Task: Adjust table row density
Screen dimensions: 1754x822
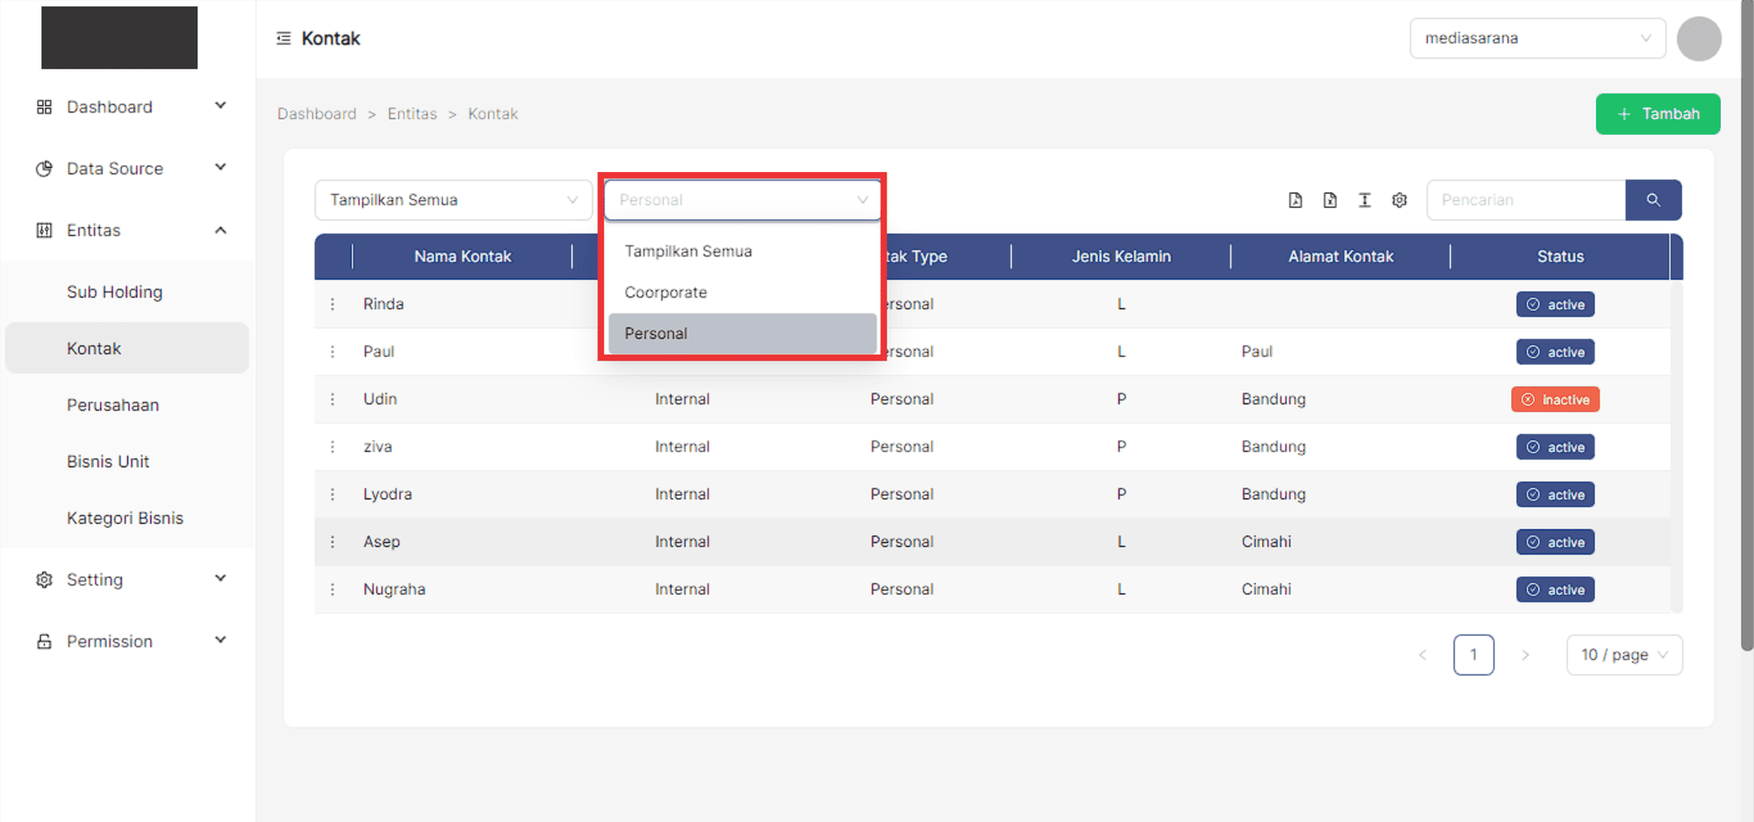Action: [x=1365, y=200]
